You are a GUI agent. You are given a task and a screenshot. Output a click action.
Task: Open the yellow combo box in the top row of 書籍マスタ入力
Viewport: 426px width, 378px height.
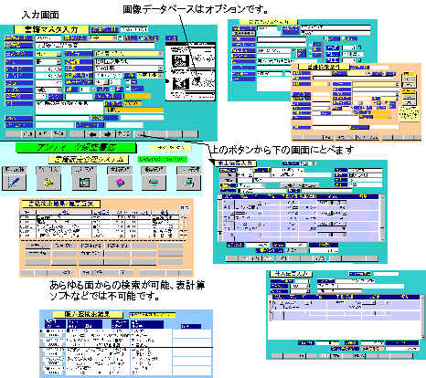click(x=103, y=38)
